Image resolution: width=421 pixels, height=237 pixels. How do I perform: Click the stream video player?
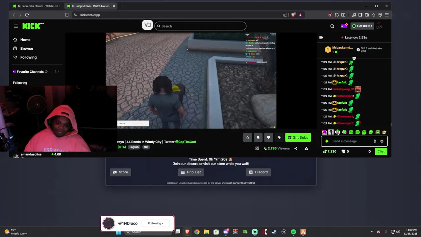click(x=191, y=81)
